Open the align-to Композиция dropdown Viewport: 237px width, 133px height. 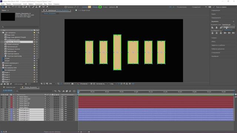click(228, 25)
